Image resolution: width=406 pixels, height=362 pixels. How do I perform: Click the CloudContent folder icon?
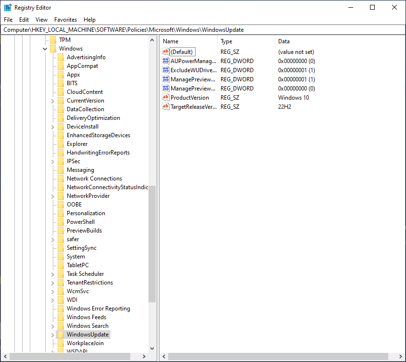61,91
